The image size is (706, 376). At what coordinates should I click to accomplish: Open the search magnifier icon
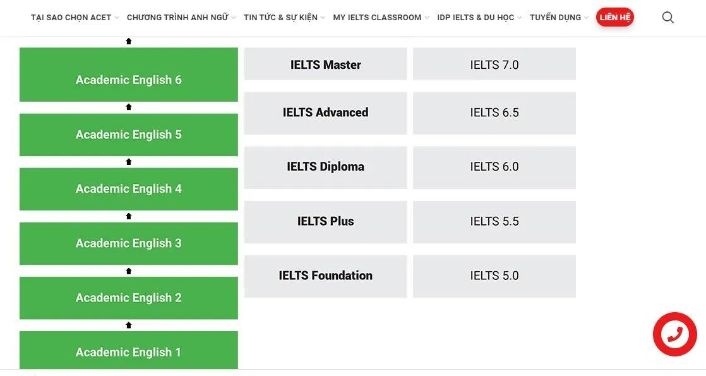(x=667, y=17)
